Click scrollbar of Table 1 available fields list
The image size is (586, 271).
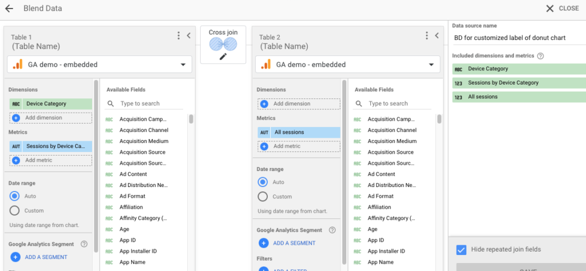click(x=191, y=119)
